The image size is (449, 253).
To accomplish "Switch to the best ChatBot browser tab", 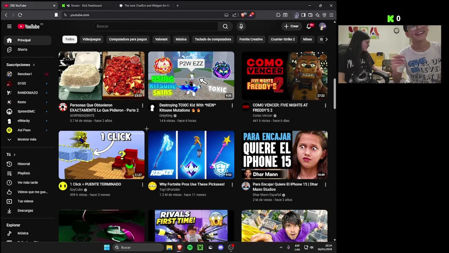I will coord(145,6).
